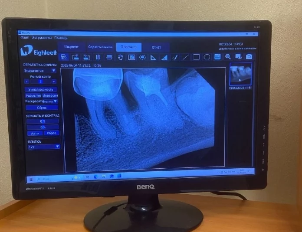This screenshot has height=232, width=302.
Task: Open the Отчёт tab
Action: (156, 47)
